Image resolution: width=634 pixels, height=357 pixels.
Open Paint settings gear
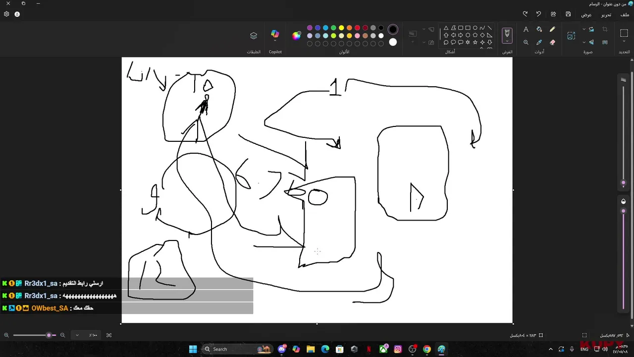coord(6,14)
